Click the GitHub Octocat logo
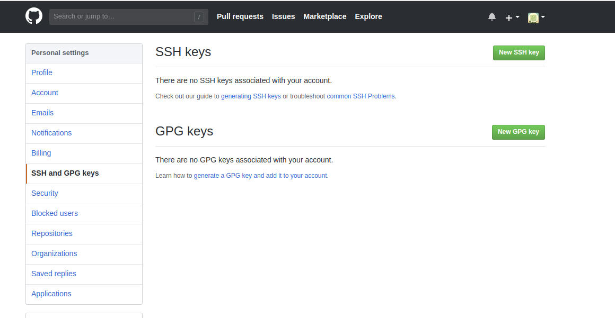The height and width of the screenshot is (318, 615). [34, 16]
